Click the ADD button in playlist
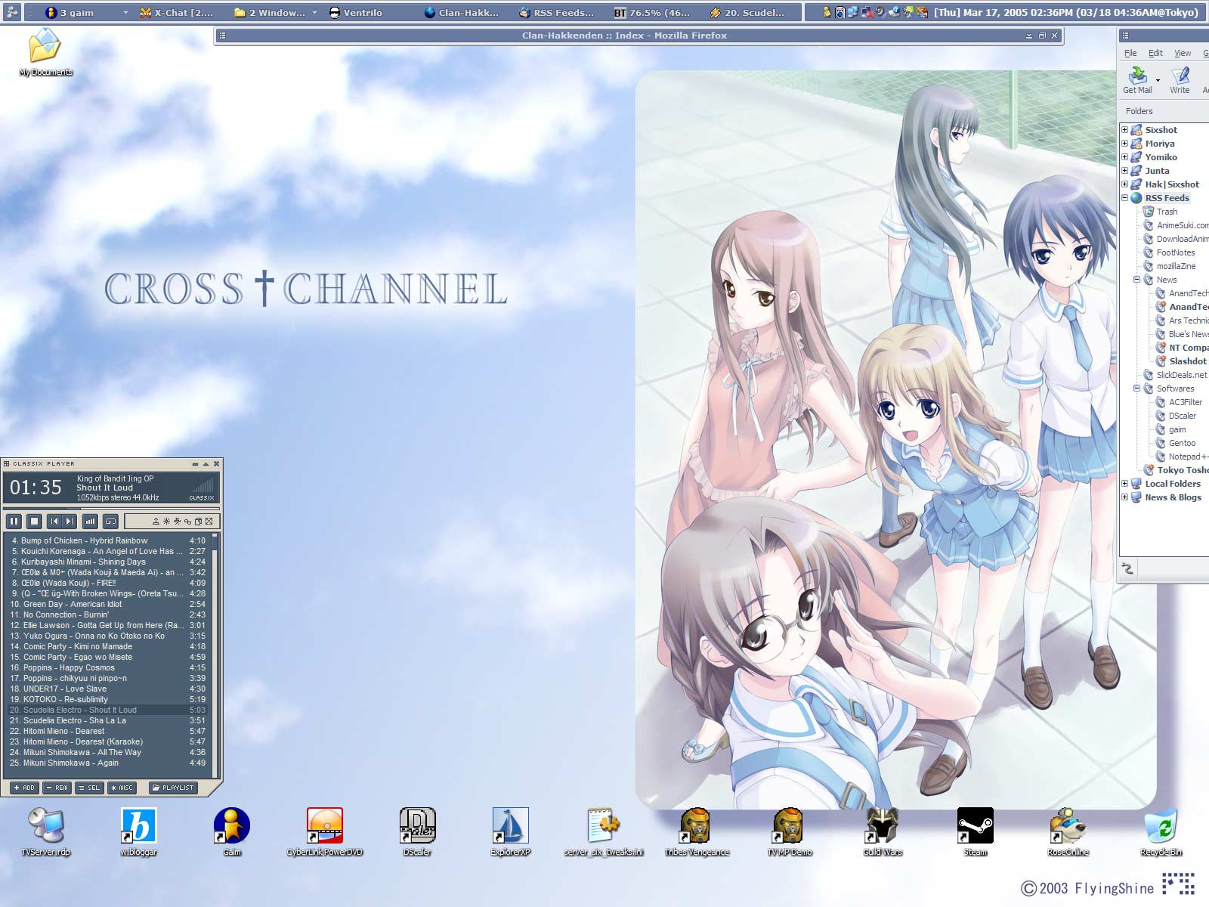This screenshot has height=907, width=1209. point(25,788)
